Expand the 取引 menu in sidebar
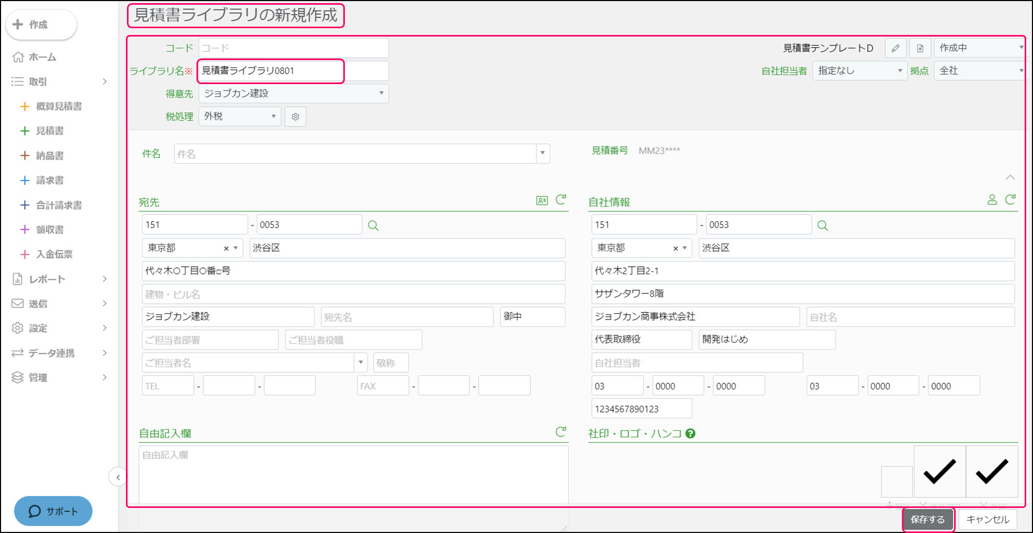Viewport: 1033px width, 533px height. point(60,81)
